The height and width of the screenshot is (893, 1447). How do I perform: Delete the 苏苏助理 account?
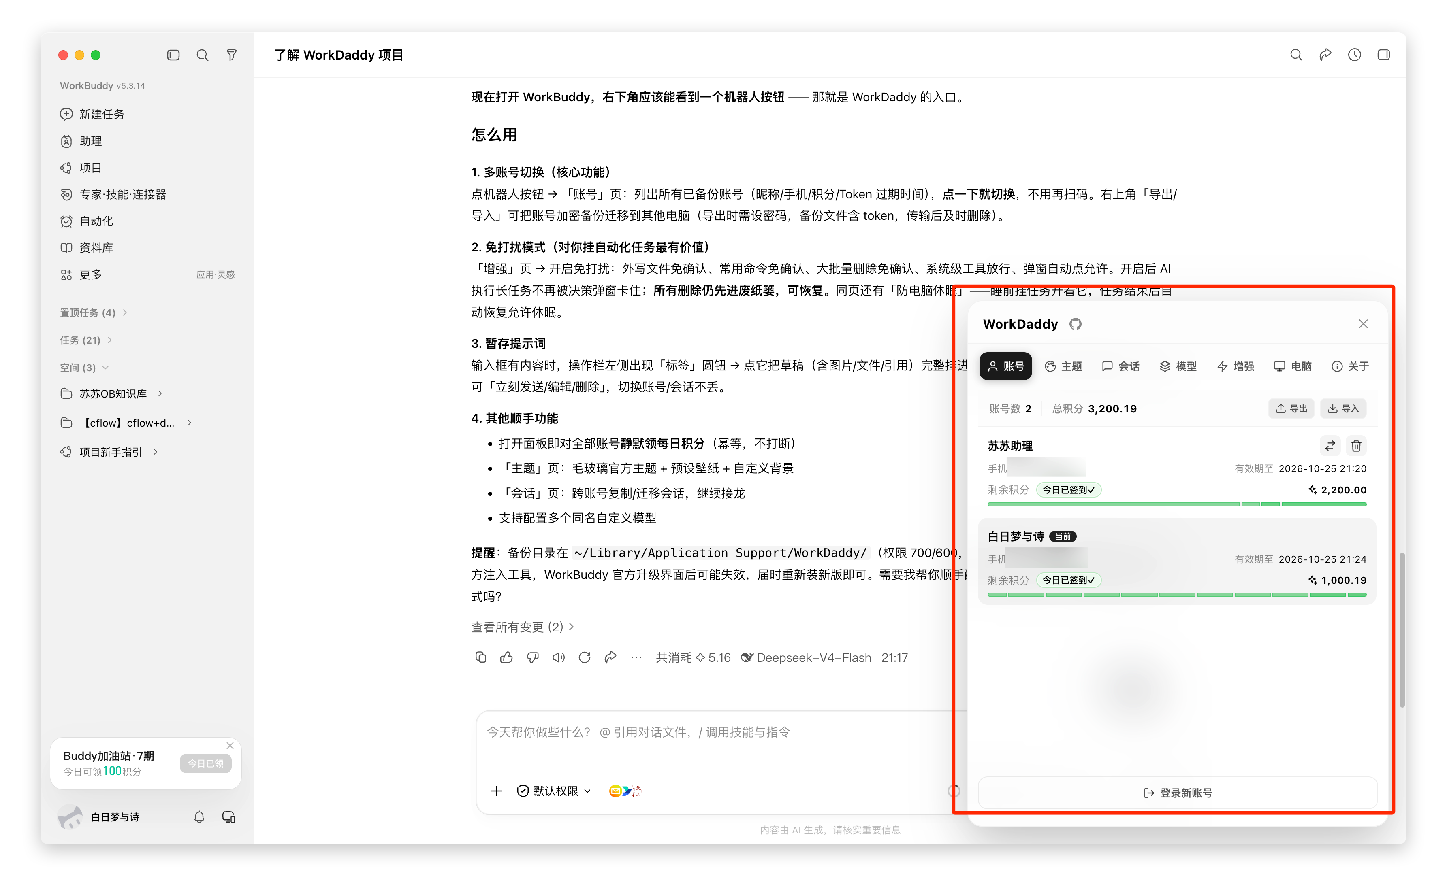[x=1355, y=446]
